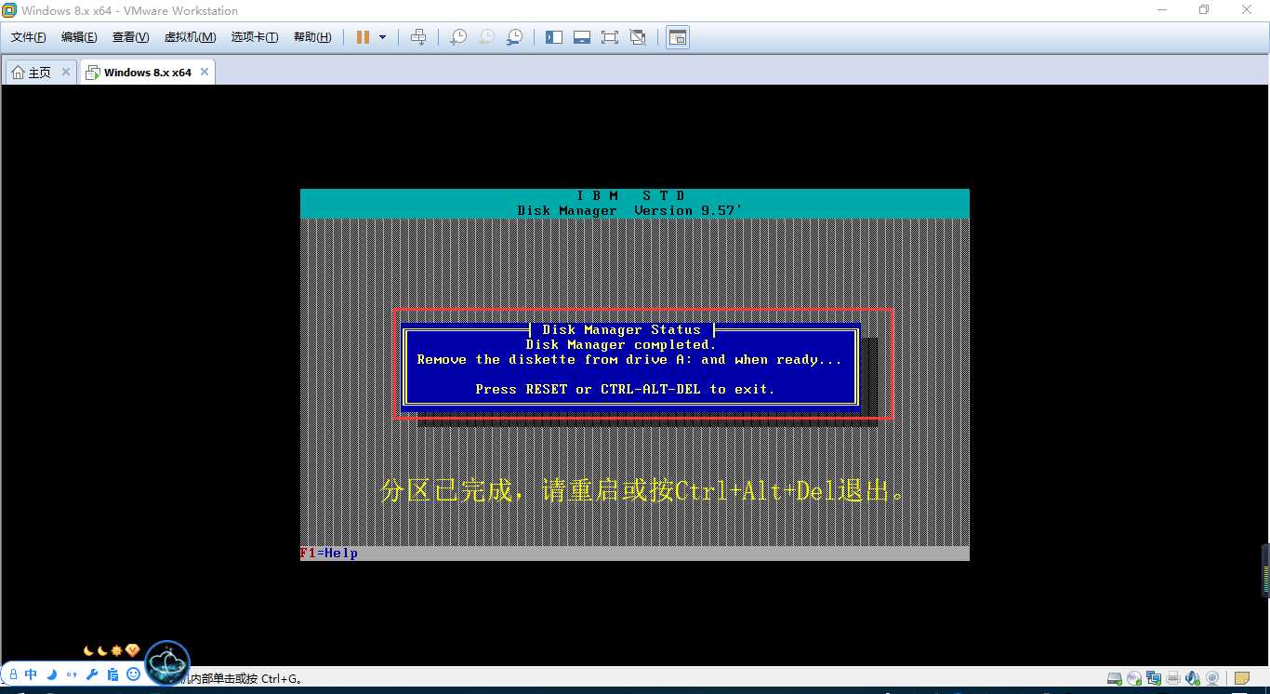Click the VMware Workstation window title icon
Image resolution: width=1270 pixels, height=694 pixels.
tap(9, 10)
